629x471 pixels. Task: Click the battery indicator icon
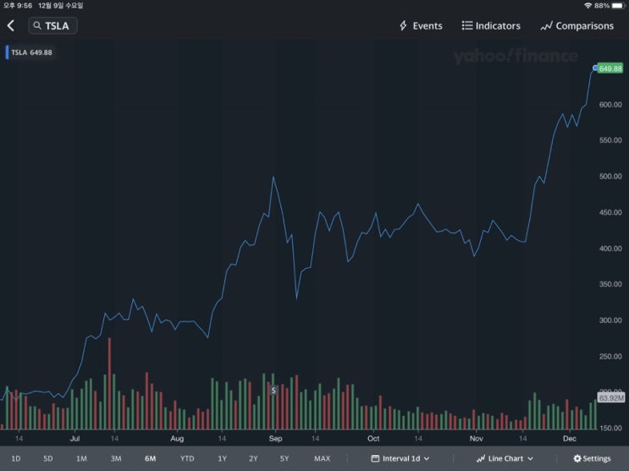pyautogui.click(x=618, y=6)
